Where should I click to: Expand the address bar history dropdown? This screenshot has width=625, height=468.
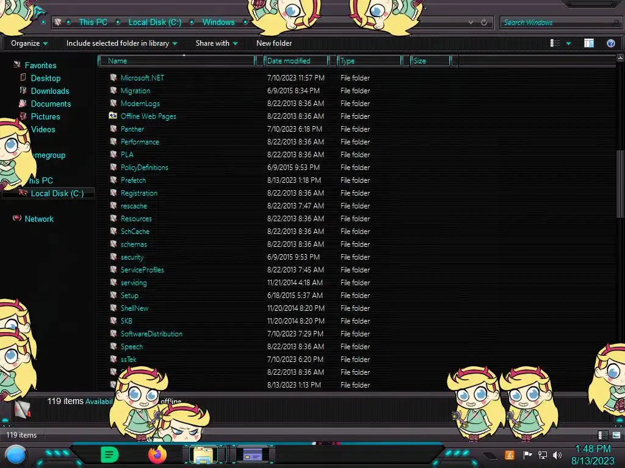tap(471, 23)
